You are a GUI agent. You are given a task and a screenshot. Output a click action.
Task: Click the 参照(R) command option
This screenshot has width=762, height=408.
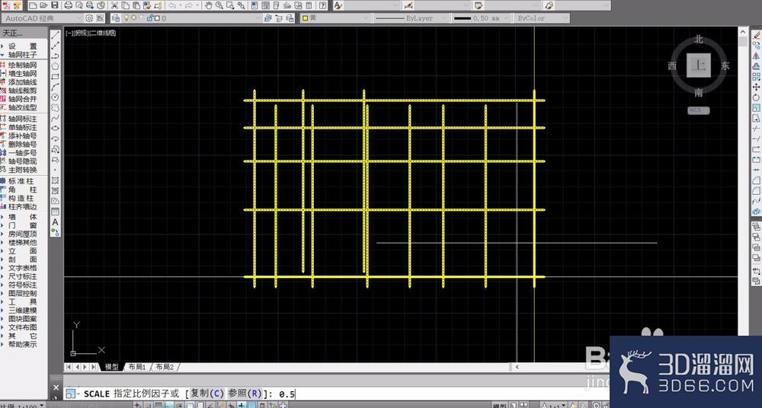245,394
